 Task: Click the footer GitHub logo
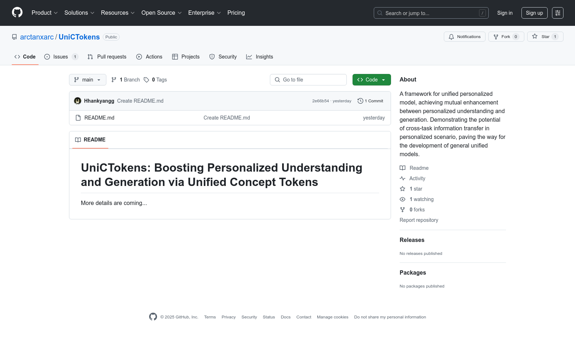(153, 317)
